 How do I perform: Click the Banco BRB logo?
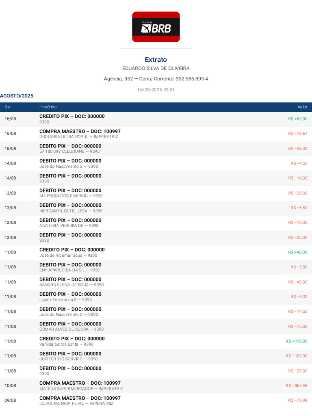coord(156,27)
